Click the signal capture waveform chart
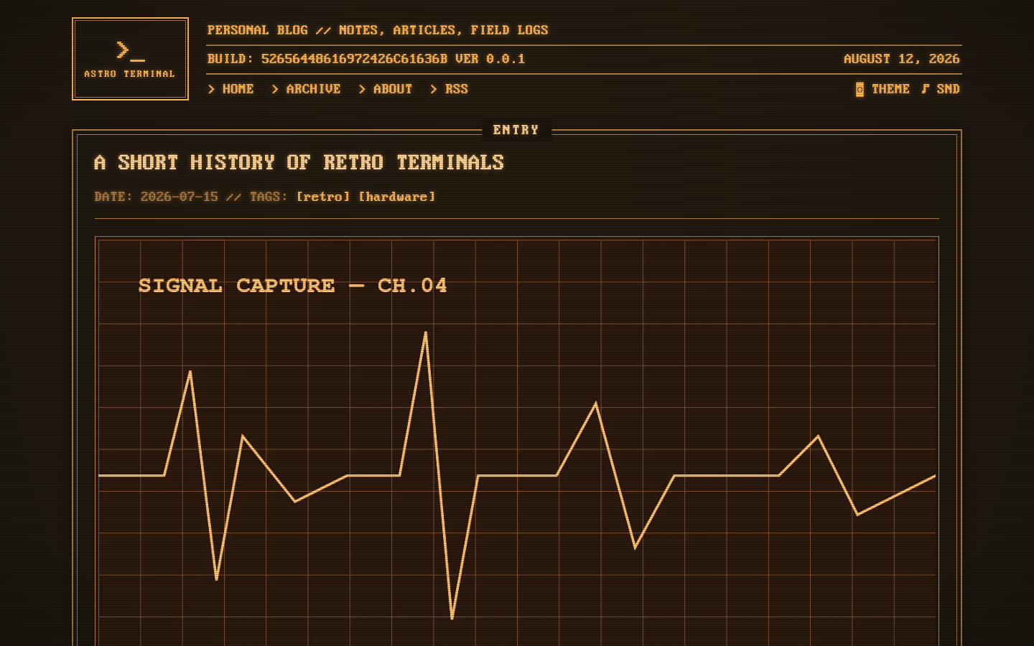 point(517,441)
